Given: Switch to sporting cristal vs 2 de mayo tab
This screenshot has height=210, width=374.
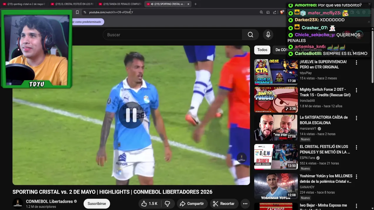Looking at the screenshot, I should coord(24,4).
